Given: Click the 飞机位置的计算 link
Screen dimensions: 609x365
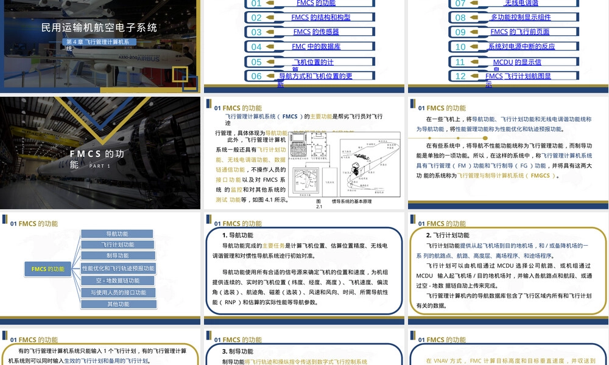Looking at the screenshot, I should [313, 64].
